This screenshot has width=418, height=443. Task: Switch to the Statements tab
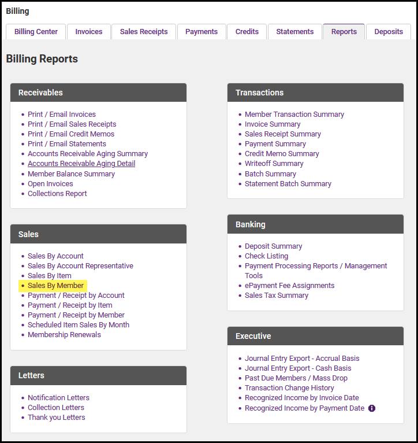point(294,32)
